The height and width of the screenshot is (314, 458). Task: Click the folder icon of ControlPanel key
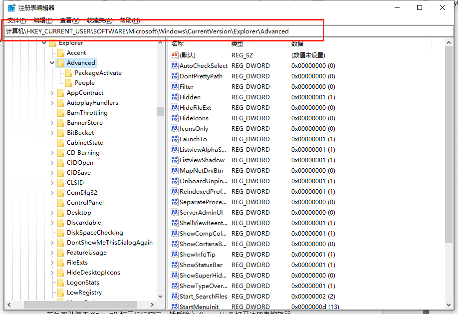pos(61,203)
